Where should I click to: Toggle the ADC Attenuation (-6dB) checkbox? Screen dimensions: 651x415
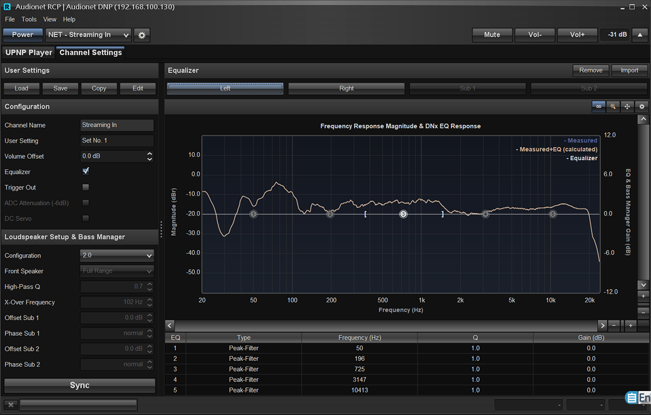(x=85, y=203)
